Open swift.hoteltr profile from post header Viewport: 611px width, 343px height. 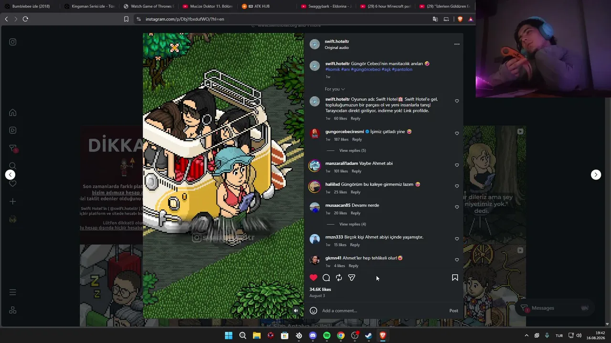coord(337,41)
